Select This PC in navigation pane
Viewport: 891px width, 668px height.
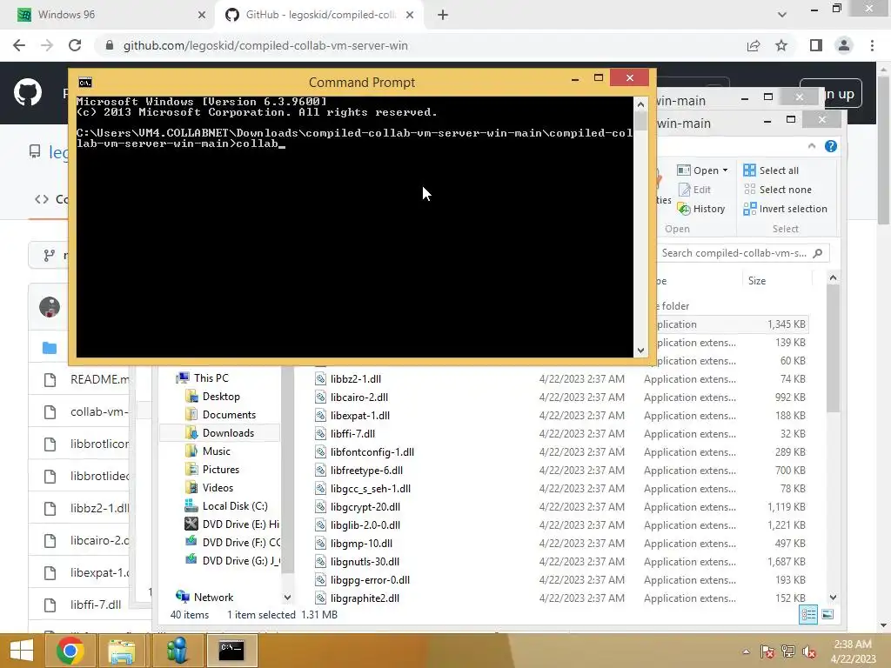(x=211, y=377)
